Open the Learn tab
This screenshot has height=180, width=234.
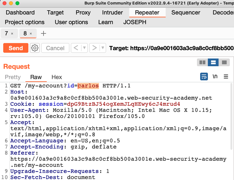pyautogui.click(x=105, y=22)
